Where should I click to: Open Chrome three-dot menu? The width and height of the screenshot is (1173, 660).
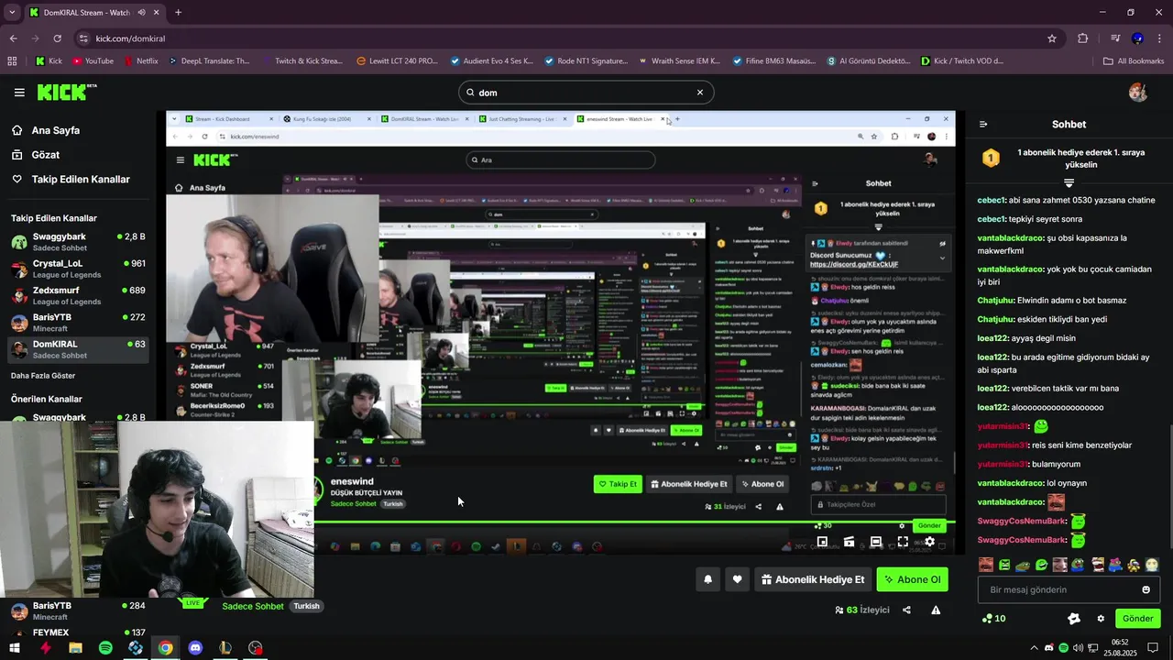(x=1159, y=38)
